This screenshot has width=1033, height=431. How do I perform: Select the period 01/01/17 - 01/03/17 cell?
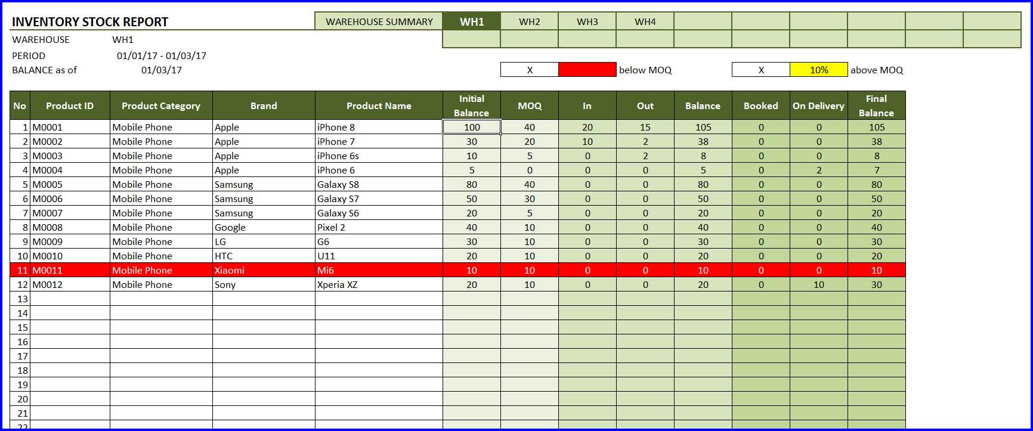pyautogui.click(x=162, y=55)
